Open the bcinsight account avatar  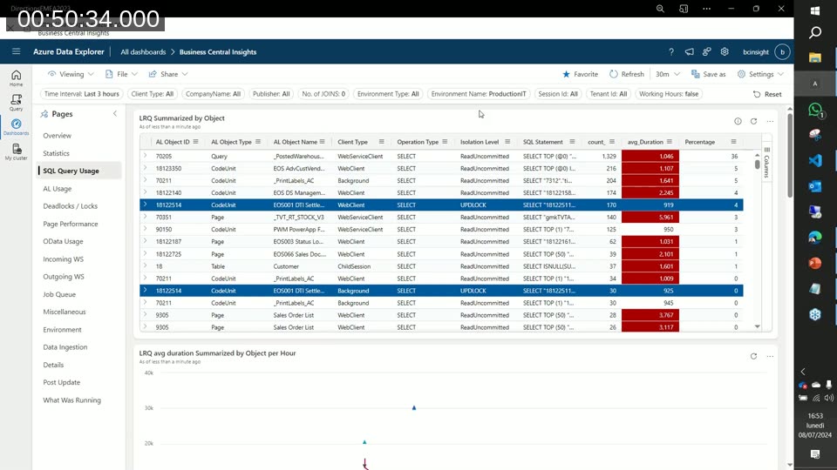pyautogui.click(x=783, y=51)
